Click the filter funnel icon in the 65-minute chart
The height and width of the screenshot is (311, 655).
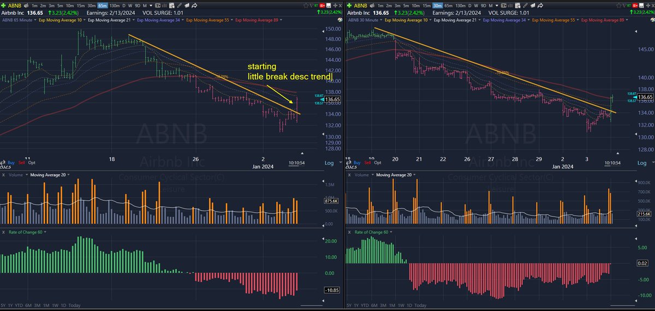[312, 5]
